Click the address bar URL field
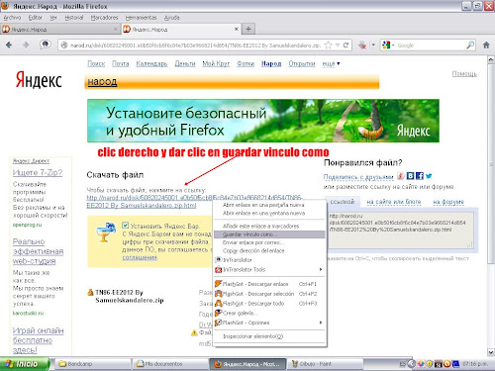495x371 pixels. coord(195,46)
